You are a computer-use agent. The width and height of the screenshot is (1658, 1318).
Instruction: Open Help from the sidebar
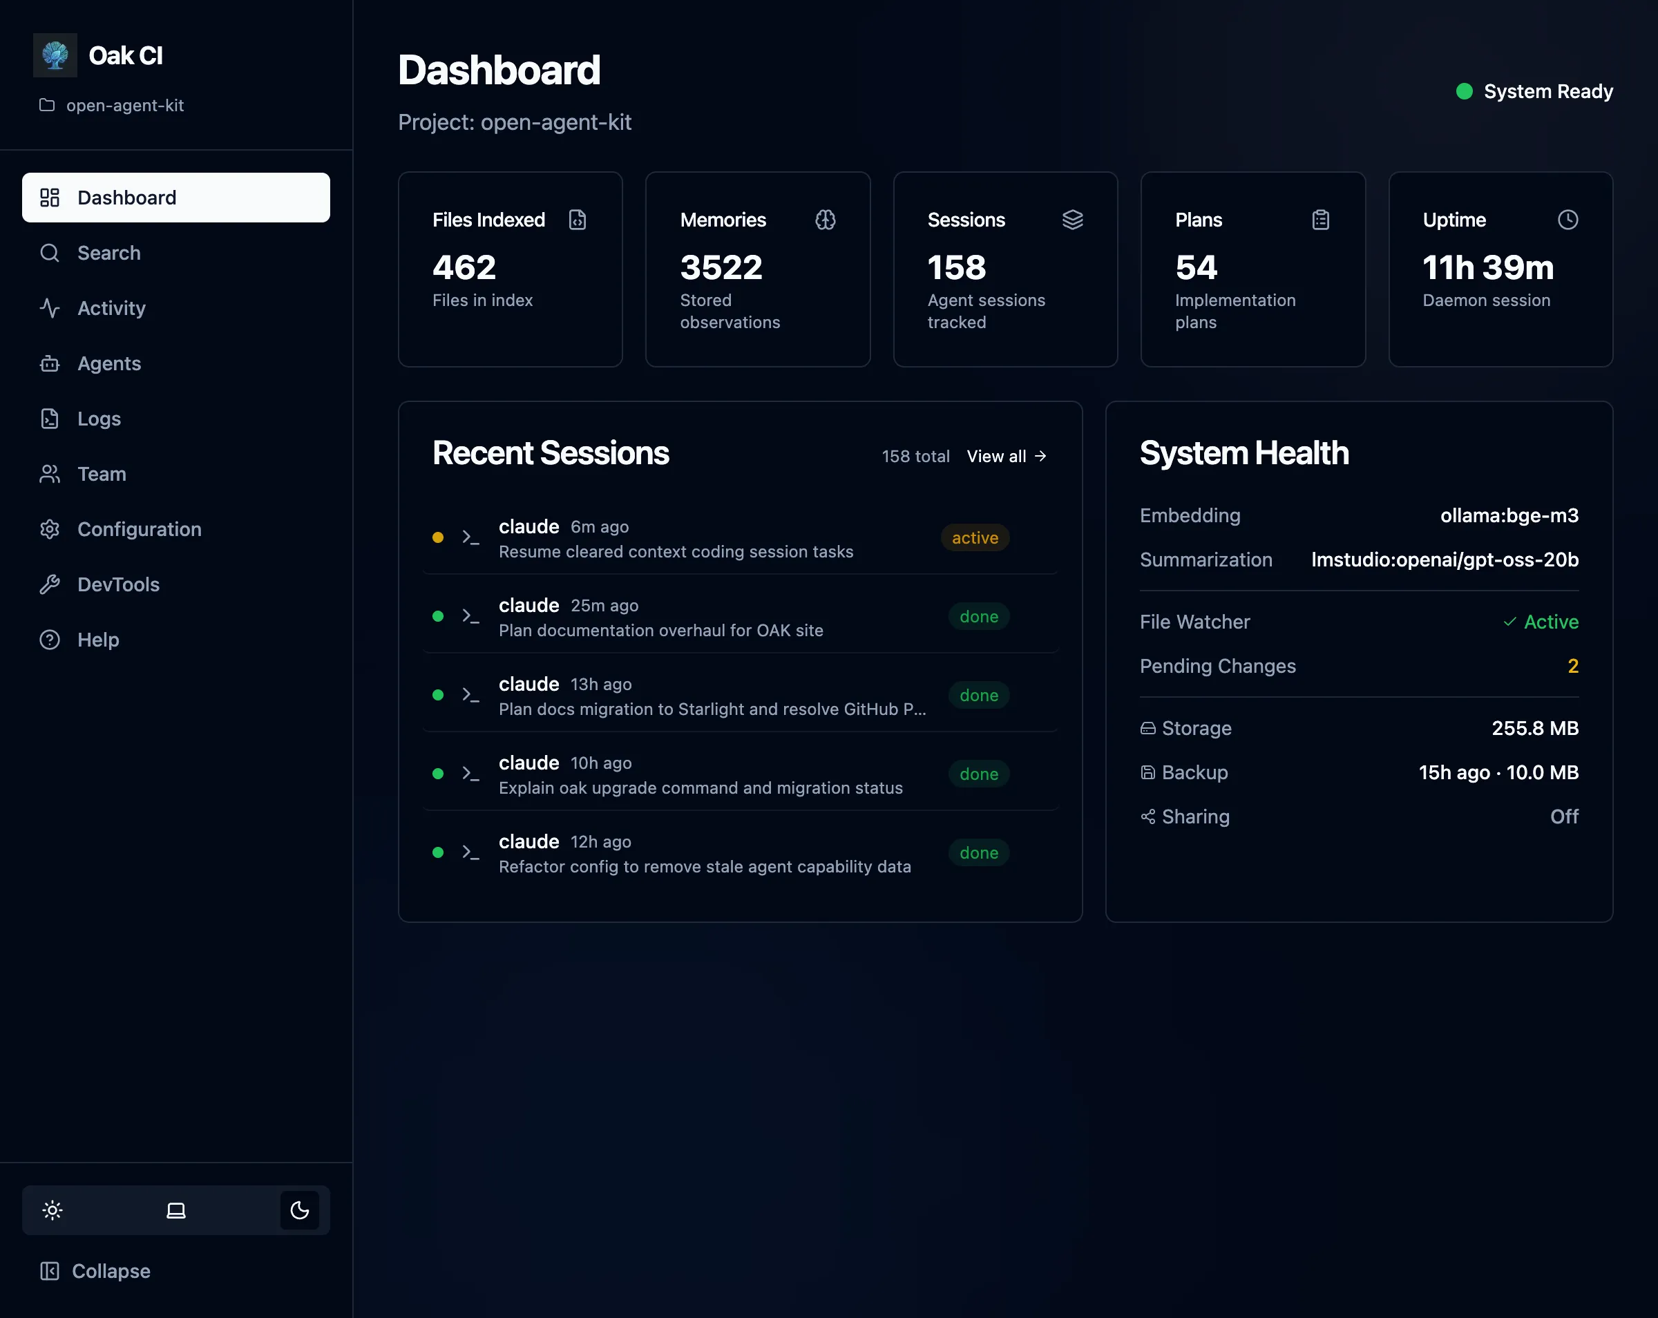coord(97,639)
